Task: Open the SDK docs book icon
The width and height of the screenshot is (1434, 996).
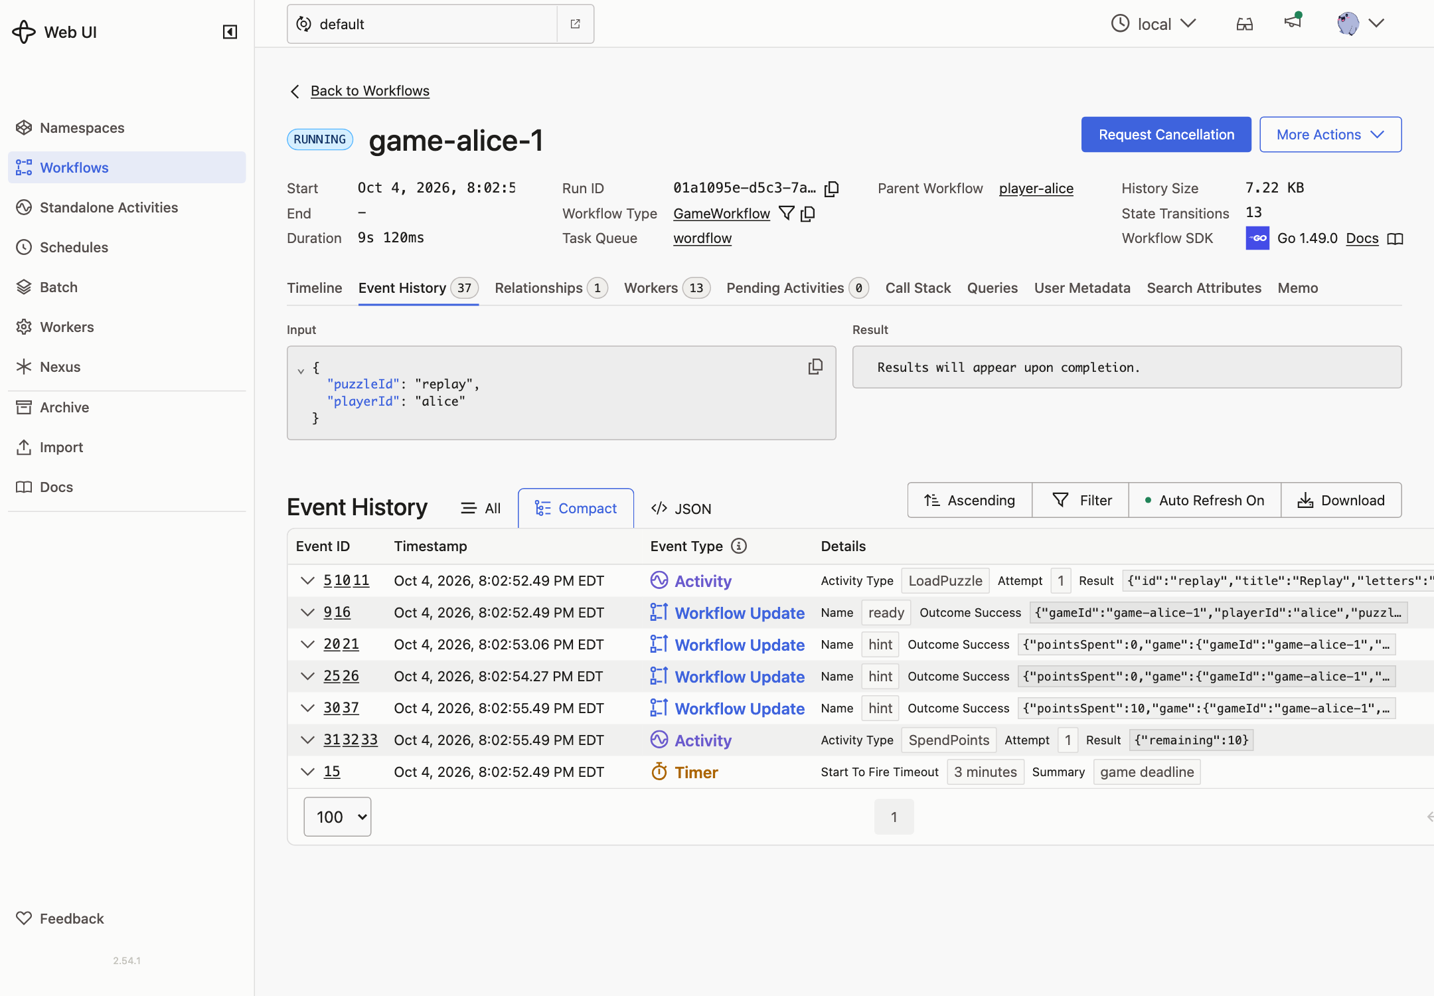Action: [1395, 238]
